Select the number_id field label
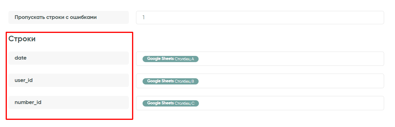 28,102
